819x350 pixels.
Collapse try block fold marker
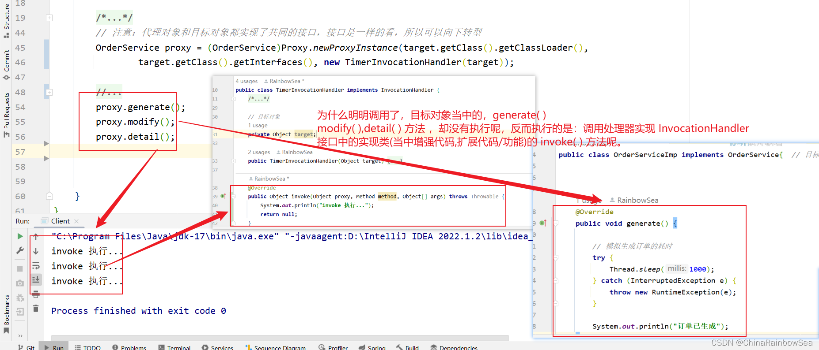(556, 257)
